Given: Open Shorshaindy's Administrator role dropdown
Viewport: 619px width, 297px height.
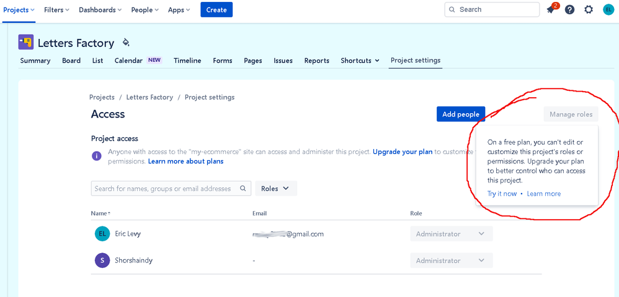Looking at the screenshot, I should 451,260.
